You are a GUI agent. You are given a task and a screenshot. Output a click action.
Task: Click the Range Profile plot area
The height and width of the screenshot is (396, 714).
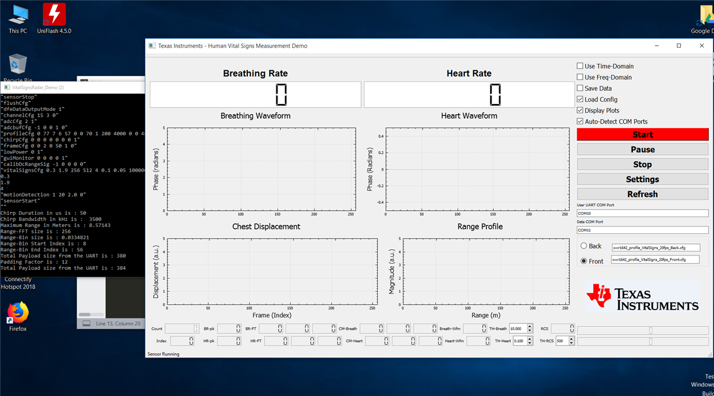click(486, 271)
